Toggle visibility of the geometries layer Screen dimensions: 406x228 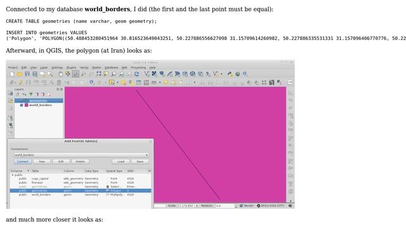coord(22,101)
